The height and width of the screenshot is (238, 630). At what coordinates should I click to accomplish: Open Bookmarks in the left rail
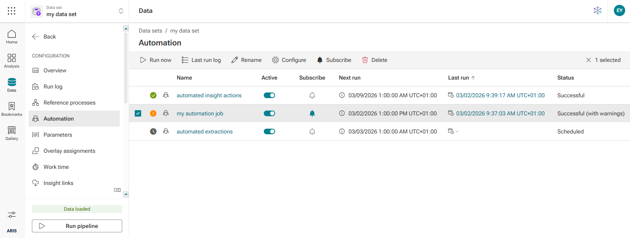[x=12, y=109]
